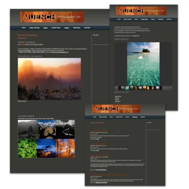Click the Muench logo on the search results page

point(141,11)
